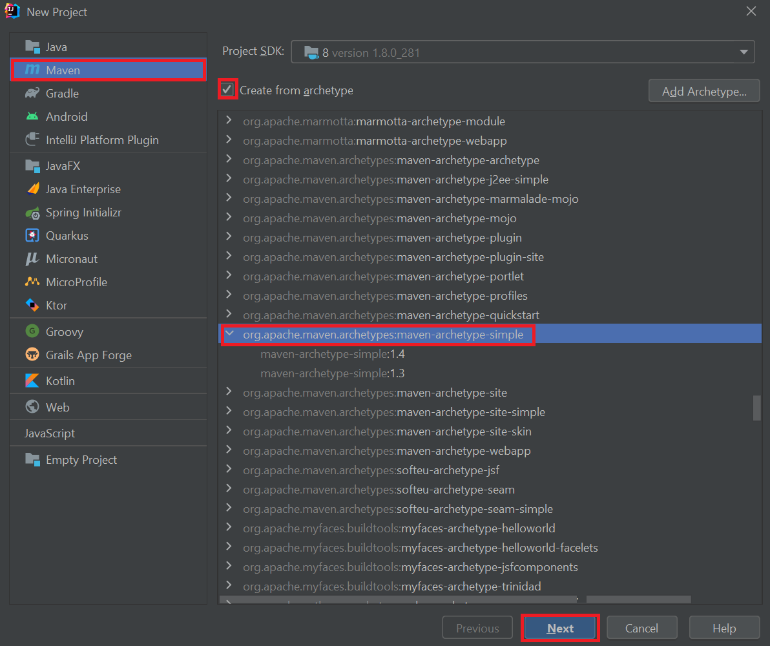
Task: Select Kotlin project type
Action: (x=108, y=380)
